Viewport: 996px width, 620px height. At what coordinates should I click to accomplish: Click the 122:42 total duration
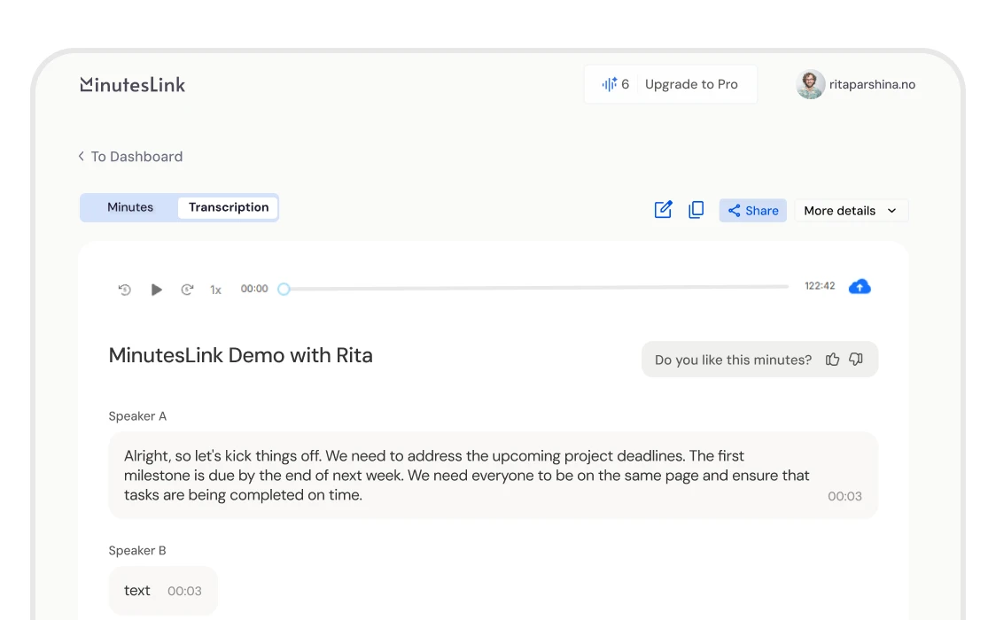pyautogui.click(x=820, y=286)
